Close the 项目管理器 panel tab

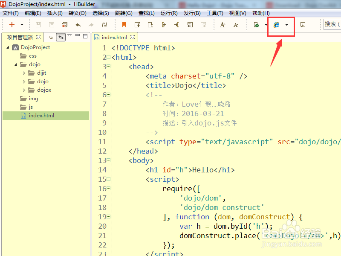point(38,37)
